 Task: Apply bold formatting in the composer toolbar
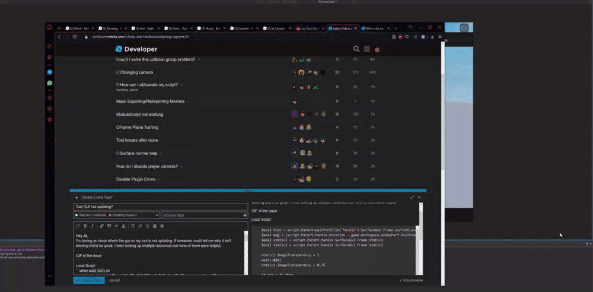pyautogui.click(x=85, y=226)
